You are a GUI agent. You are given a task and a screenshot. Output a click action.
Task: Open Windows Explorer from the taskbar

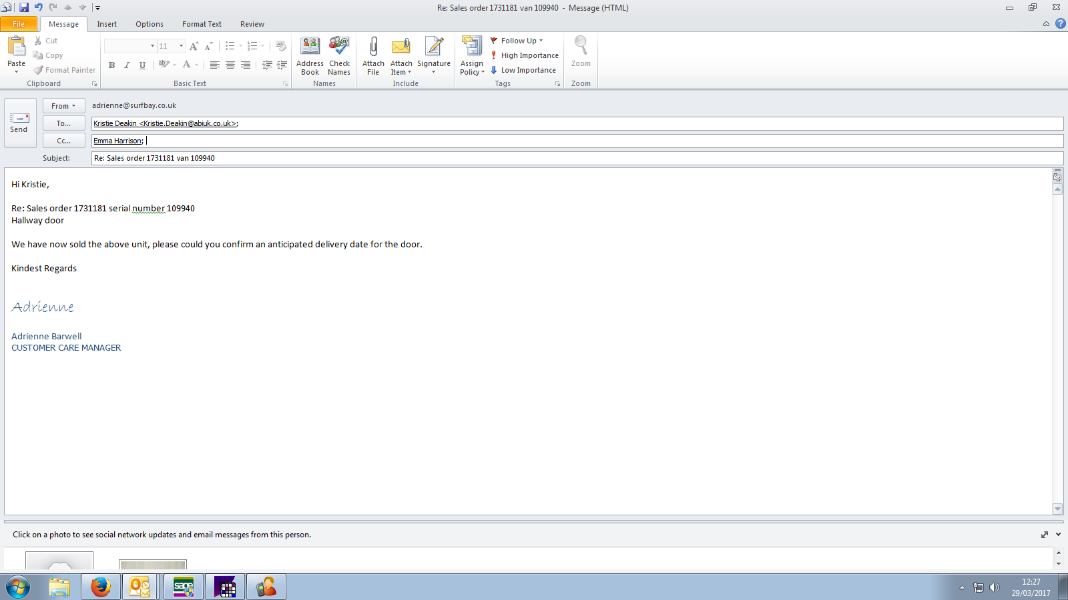pos(59,587)
